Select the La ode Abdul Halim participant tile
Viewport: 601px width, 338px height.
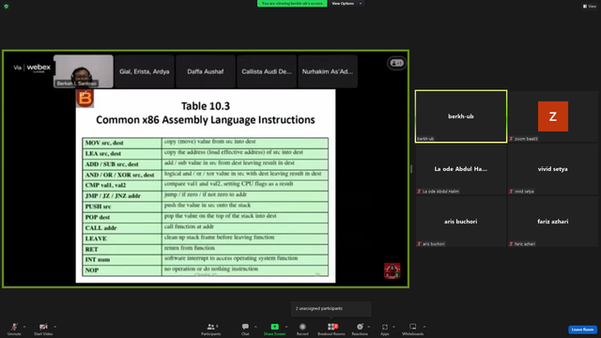tap(461, 169)
